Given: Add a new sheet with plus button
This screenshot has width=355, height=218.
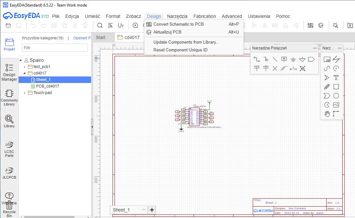Looking at the screenshot, I should point(152,210).
